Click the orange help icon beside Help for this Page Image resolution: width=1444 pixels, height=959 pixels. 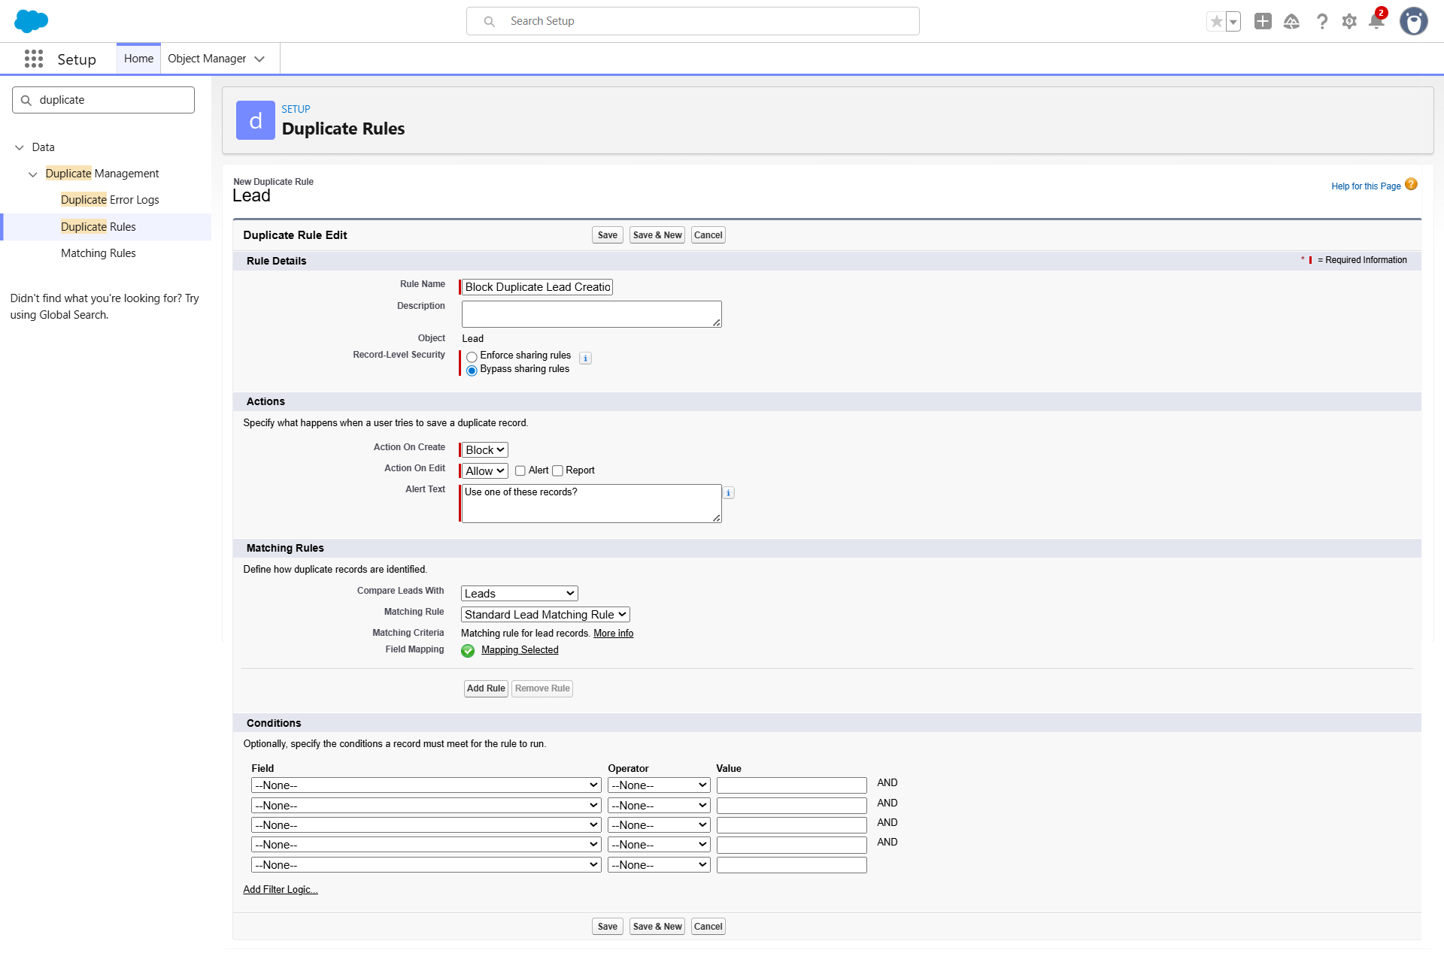point(1411,184)
